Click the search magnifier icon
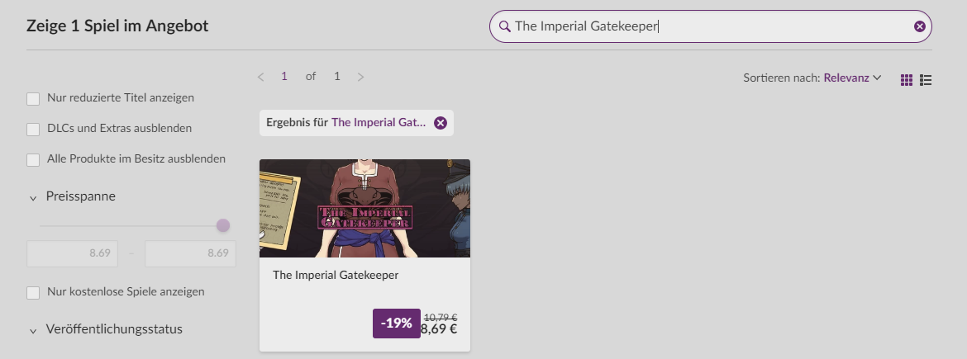The height and width of the screenshot is (359, 967). tap(504, 26)
